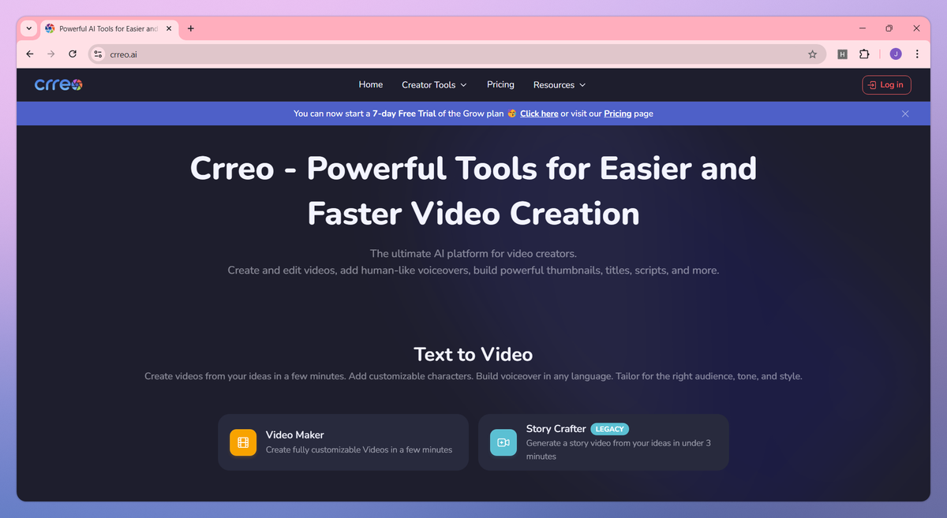
Task: Open the Video Maker orange film icon
Action: 243,442
